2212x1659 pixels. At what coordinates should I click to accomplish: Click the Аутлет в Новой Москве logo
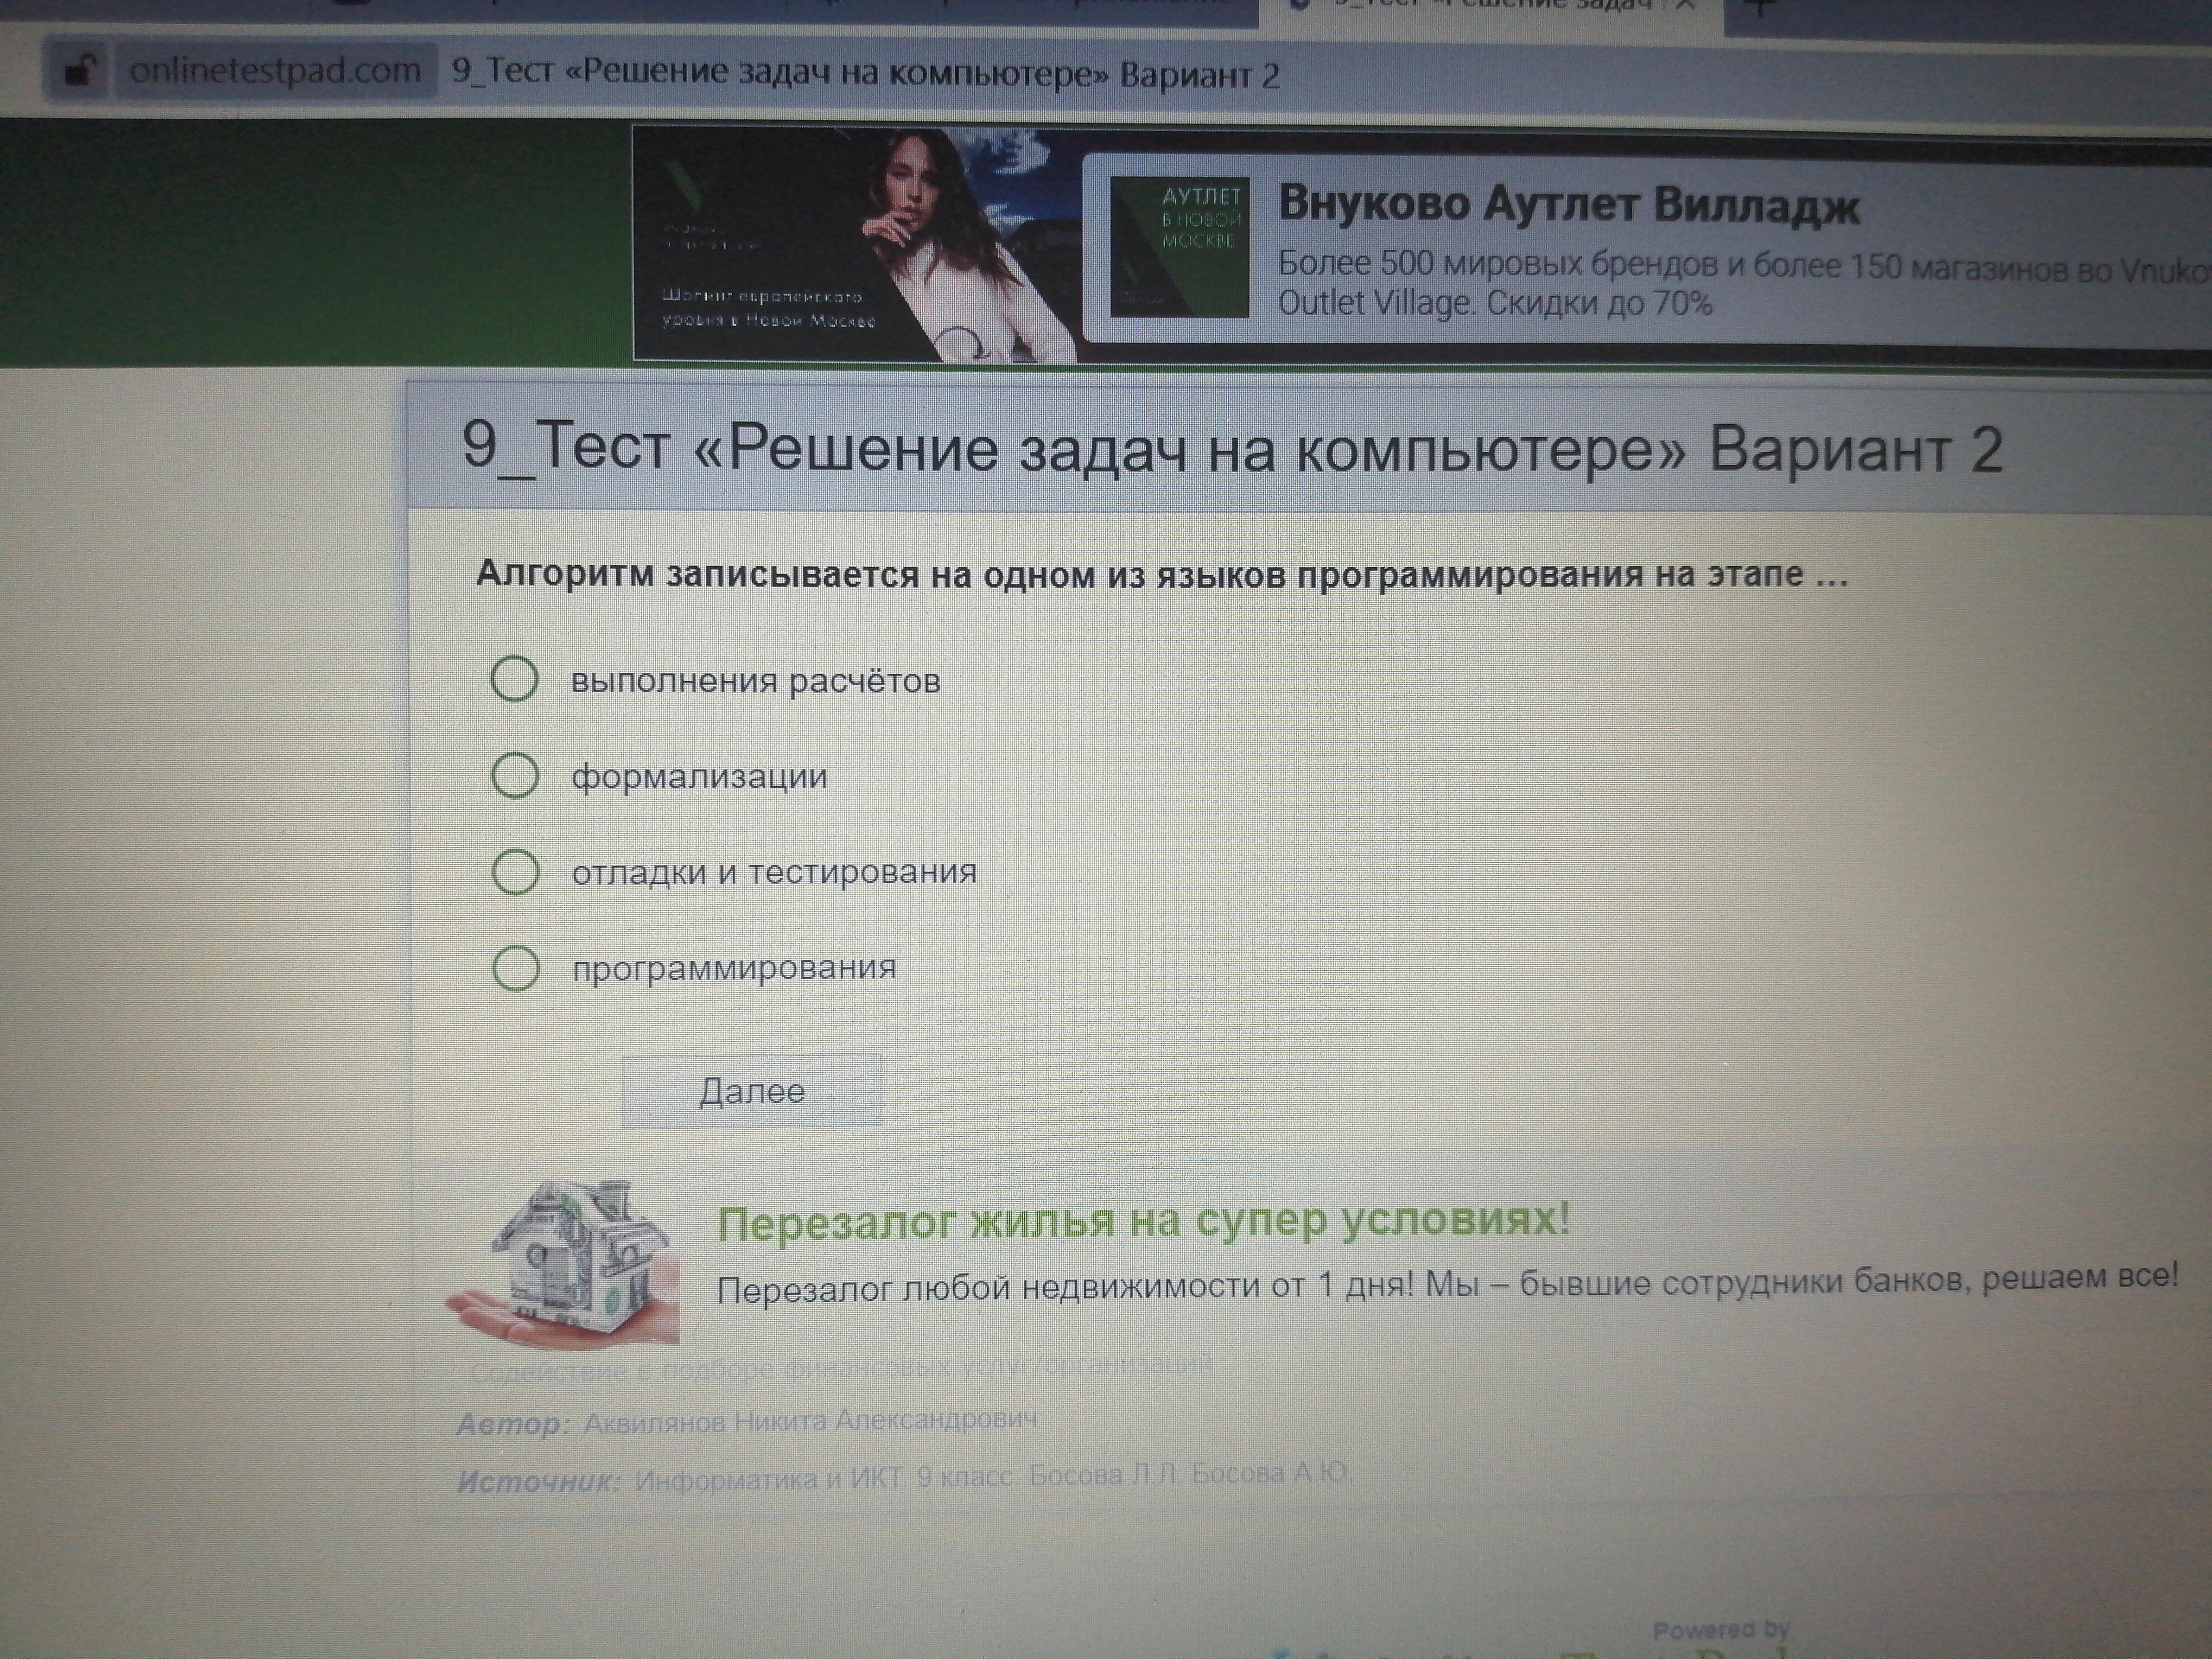(1180, 247)
